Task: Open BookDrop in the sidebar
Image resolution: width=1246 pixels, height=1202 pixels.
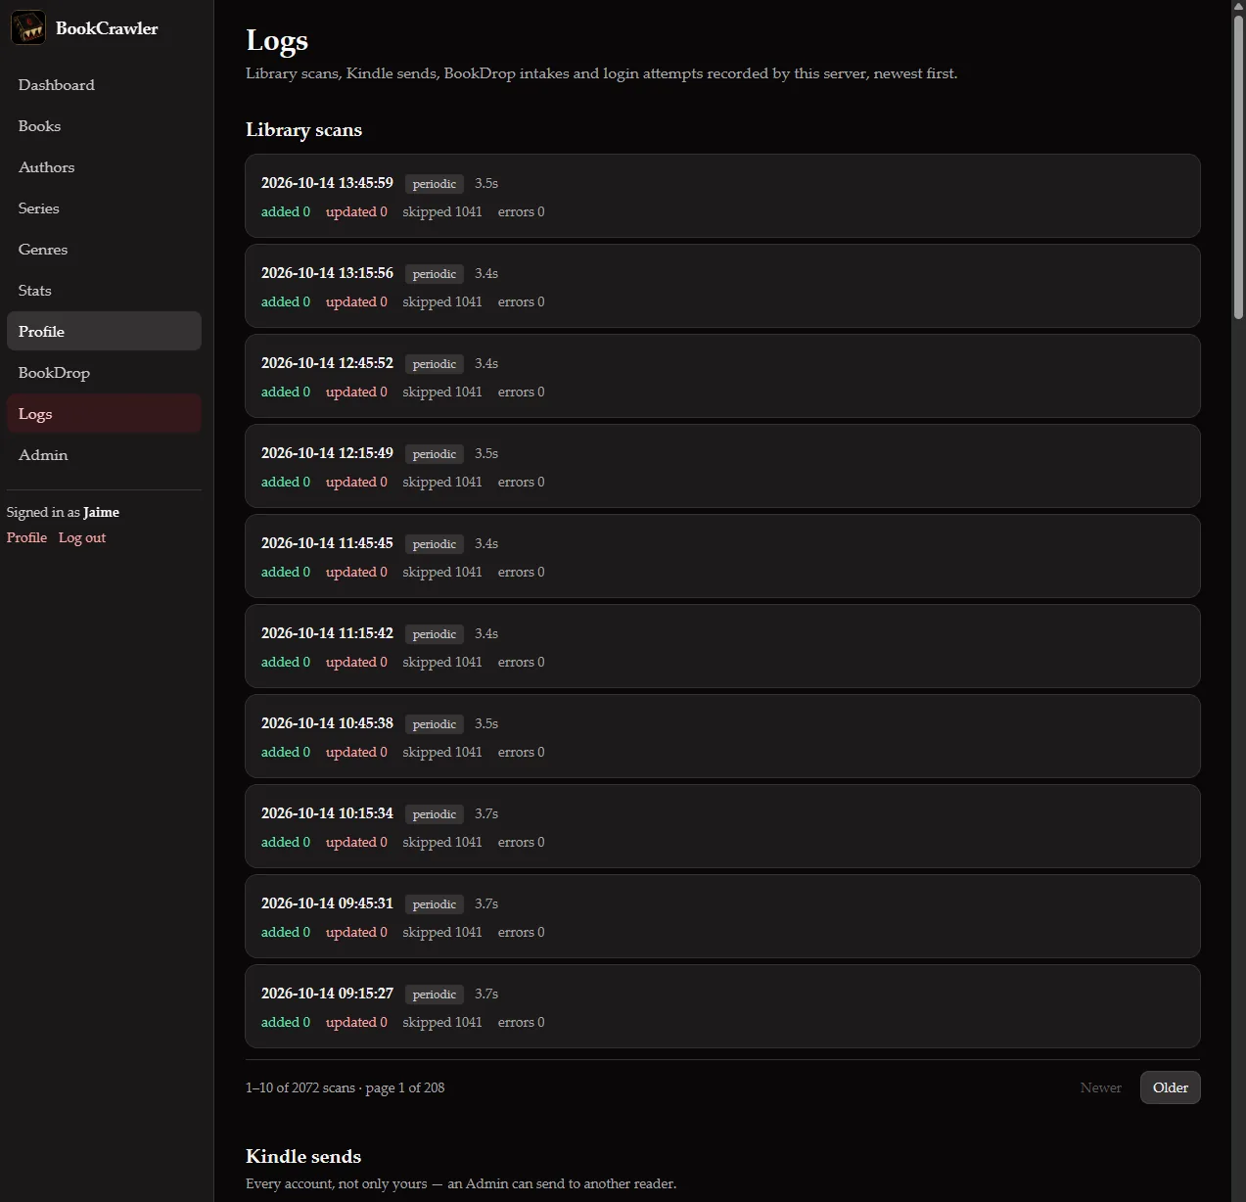Action: click(104, 373)
